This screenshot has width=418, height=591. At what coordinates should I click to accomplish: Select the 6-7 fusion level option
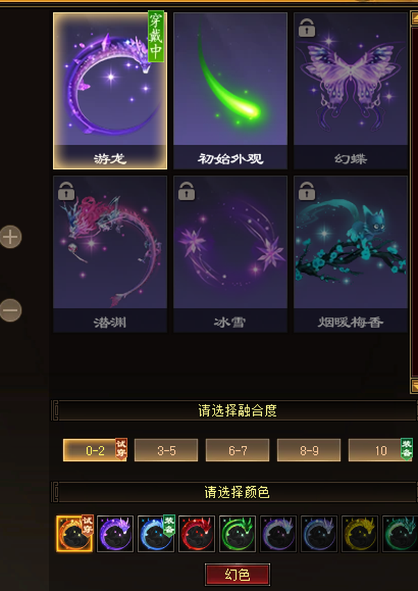point(238,450)
